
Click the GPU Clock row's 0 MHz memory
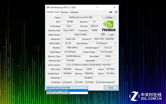tap(89, 69)
